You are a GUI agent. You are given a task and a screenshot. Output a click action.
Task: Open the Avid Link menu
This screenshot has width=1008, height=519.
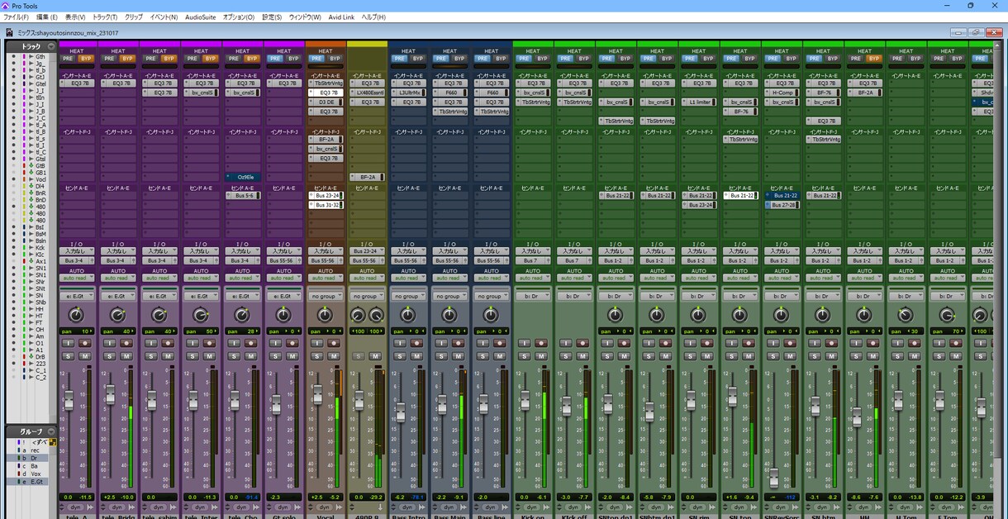pos(341,17)
